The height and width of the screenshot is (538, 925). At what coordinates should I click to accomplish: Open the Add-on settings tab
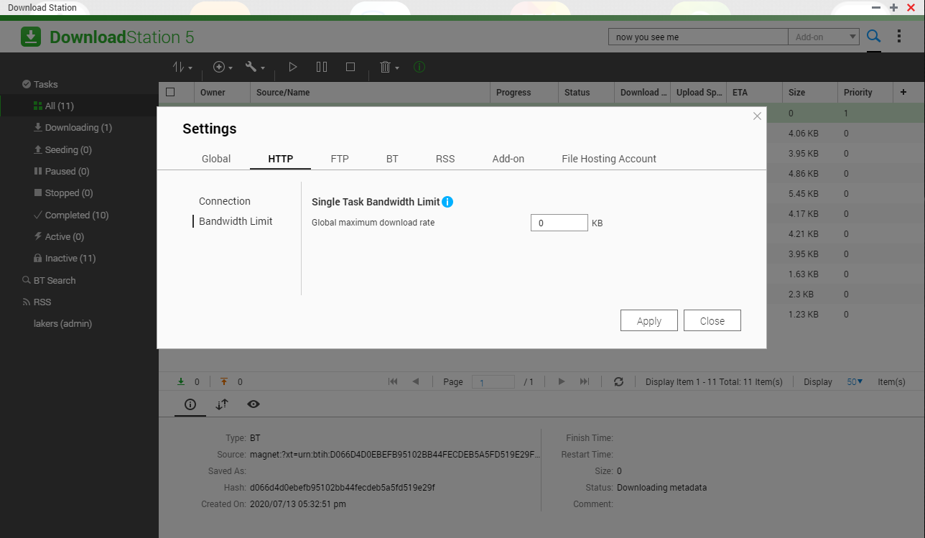(508, 159)
